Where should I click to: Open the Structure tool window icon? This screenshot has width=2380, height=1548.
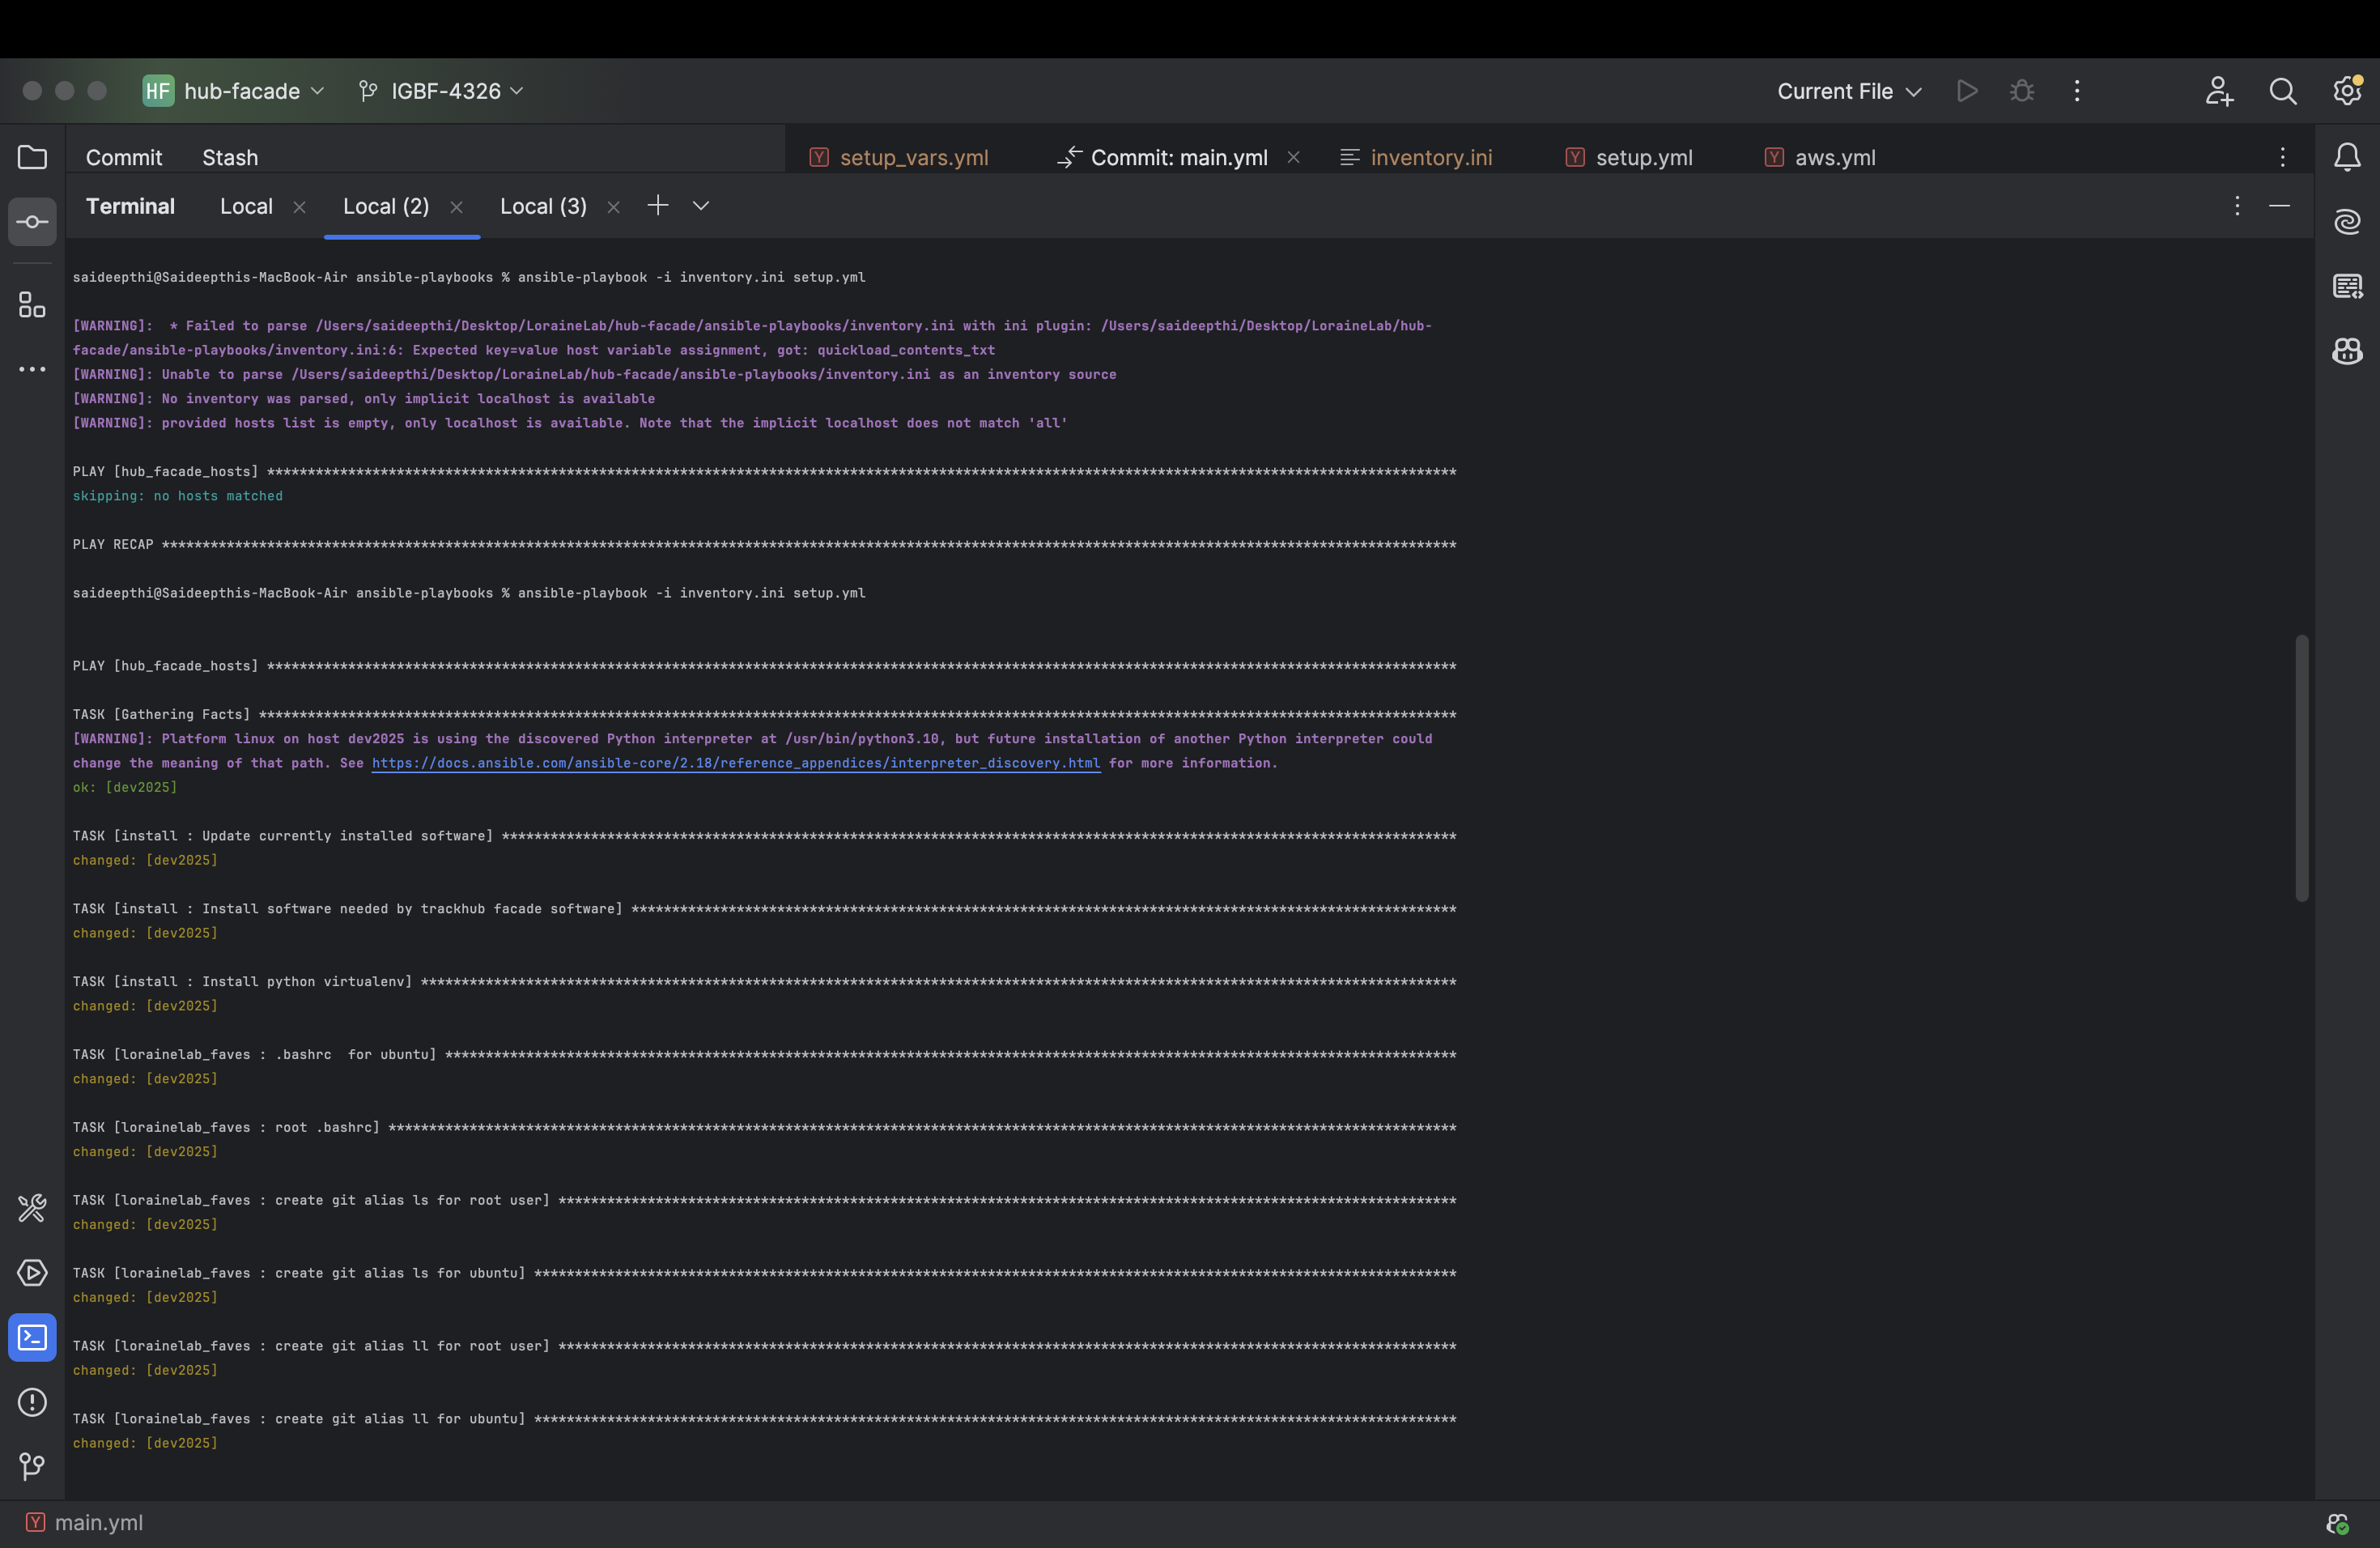32,305
